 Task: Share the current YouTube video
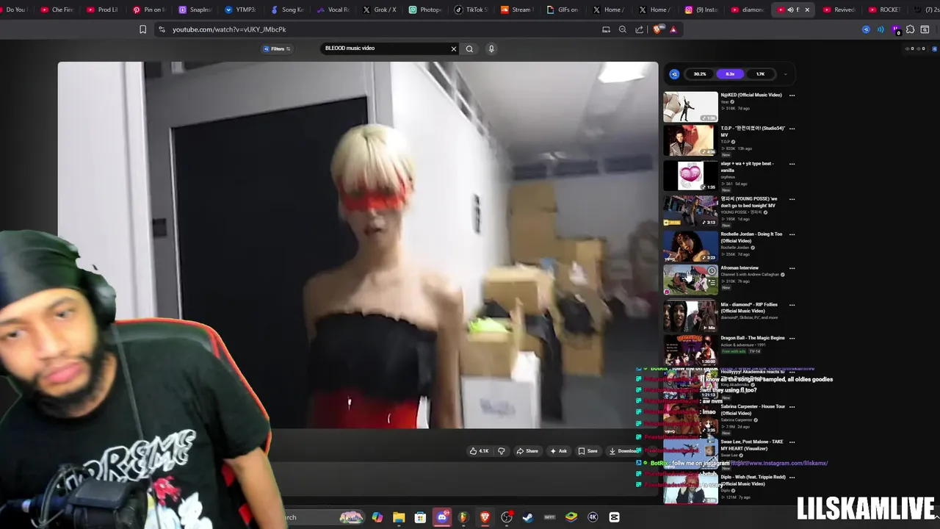point(527,451)
